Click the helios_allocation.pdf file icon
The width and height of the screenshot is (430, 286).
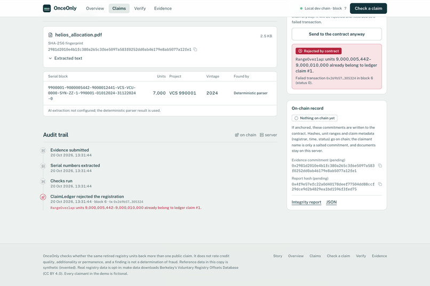tap(50, 35)
